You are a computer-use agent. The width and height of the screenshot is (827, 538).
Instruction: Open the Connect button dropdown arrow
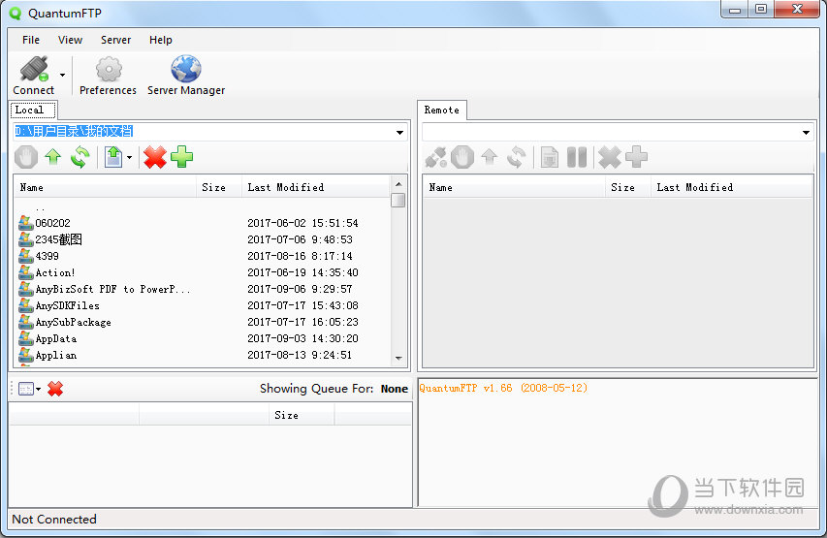point(62,75)
